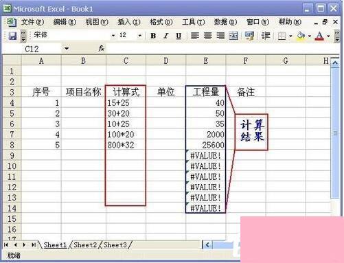The height and width of the screenshot is (263, 344).
Task: Click the Fill Color paint bucket
Action: (301, 36)
